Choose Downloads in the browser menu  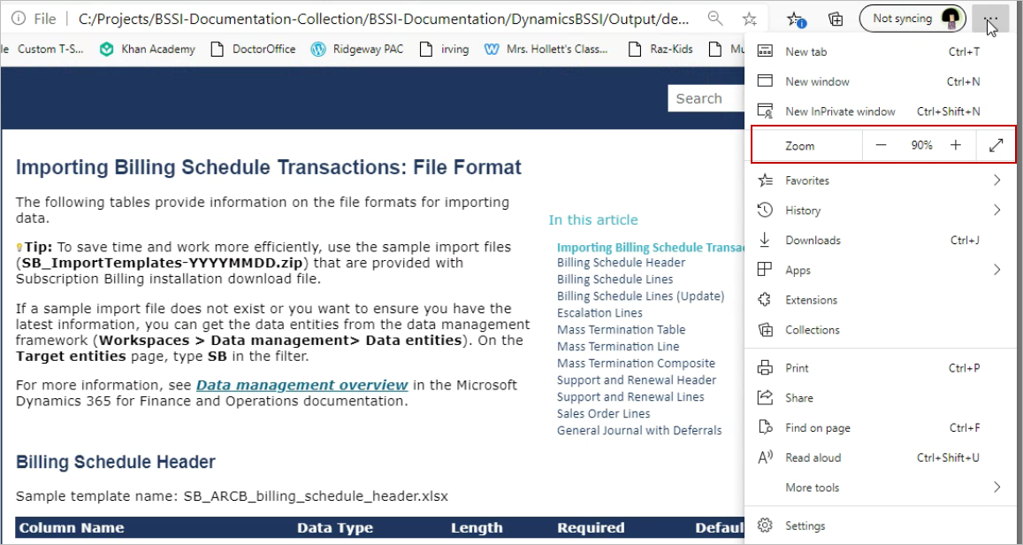tap(813, 241)
